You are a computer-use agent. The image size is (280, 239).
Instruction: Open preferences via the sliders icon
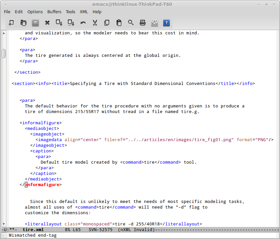(x=155, y=23)
